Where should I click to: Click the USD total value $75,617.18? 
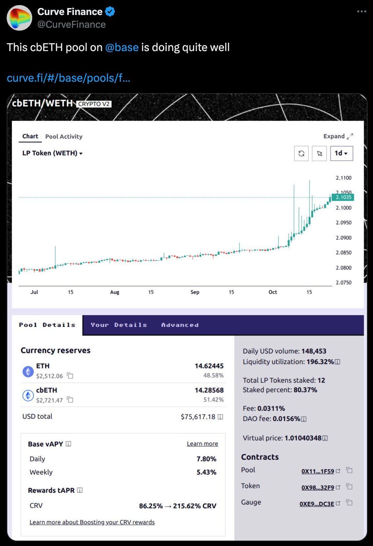[198, 417]
